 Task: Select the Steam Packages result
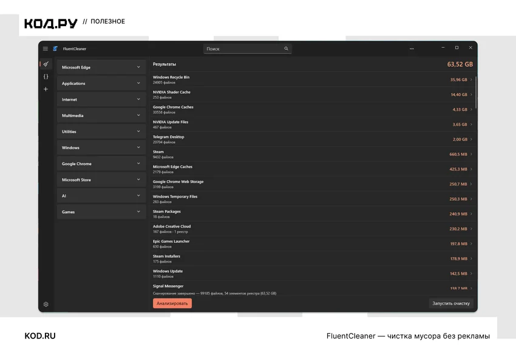point(313,214)
